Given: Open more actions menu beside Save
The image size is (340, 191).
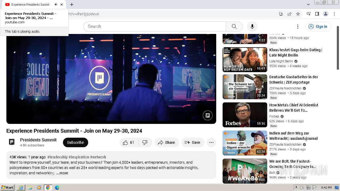Looking at the screenshot, I should (211, 142).
